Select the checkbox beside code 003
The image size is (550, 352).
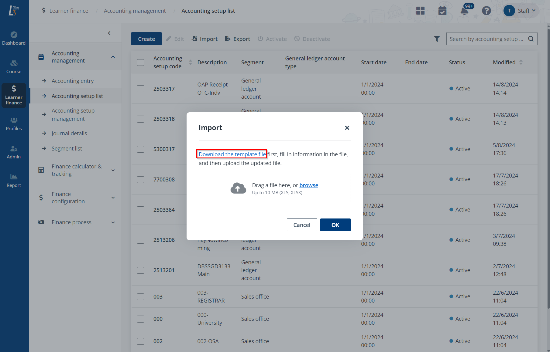tap(140, 296)
